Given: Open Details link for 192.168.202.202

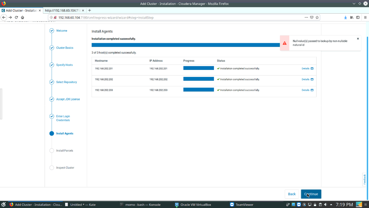Looking at the screenshot, I should click(x=305, y=80).
